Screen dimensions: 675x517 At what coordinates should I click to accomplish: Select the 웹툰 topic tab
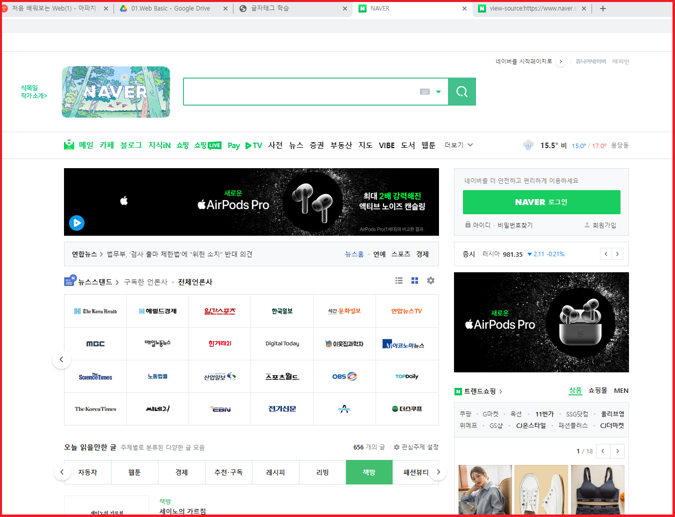(134, 472)
